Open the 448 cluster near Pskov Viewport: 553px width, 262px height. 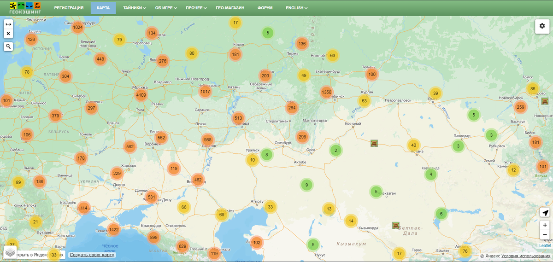pos(100,59)
